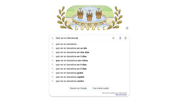The image size is (183, 106).
Task: Choose suggestion 'que ver en barcelona con niños'
Action: pos(89,60)
